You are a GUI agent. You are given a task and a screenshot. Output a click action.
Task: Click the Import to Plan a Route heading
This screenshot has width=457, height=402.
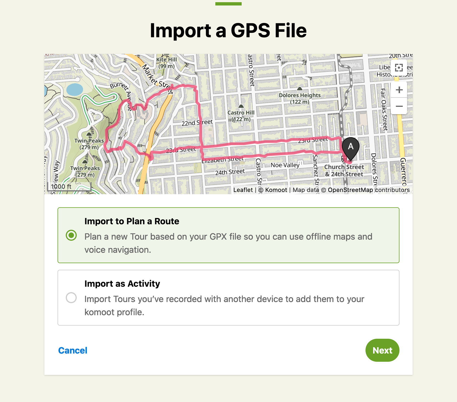pos(132,221)
